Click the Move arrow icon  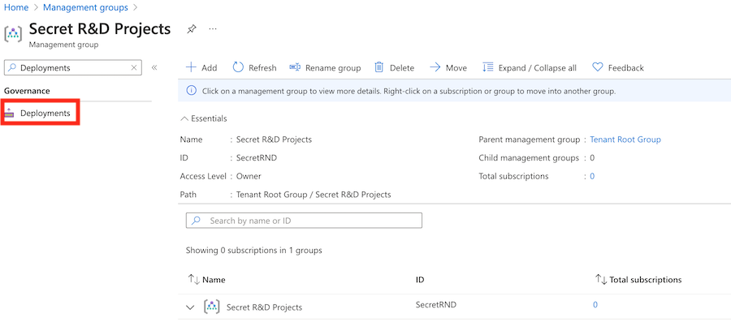click(x=435, y=67)
